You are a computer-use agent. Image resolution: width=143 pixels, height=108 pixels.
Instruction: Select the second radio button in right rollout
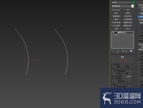139,10
